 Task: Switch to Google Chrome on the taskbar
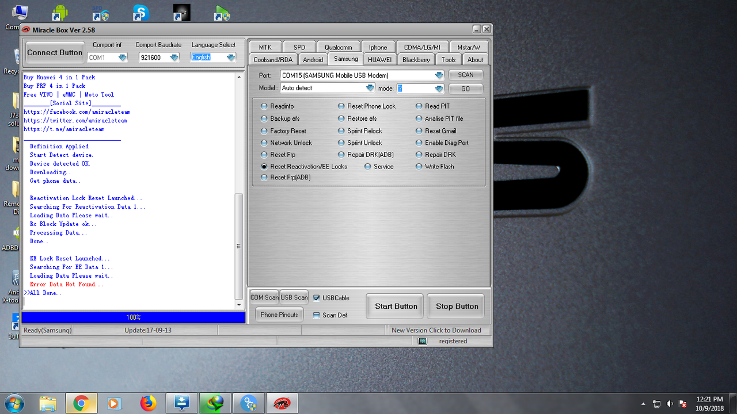click(x=81, y=404)
